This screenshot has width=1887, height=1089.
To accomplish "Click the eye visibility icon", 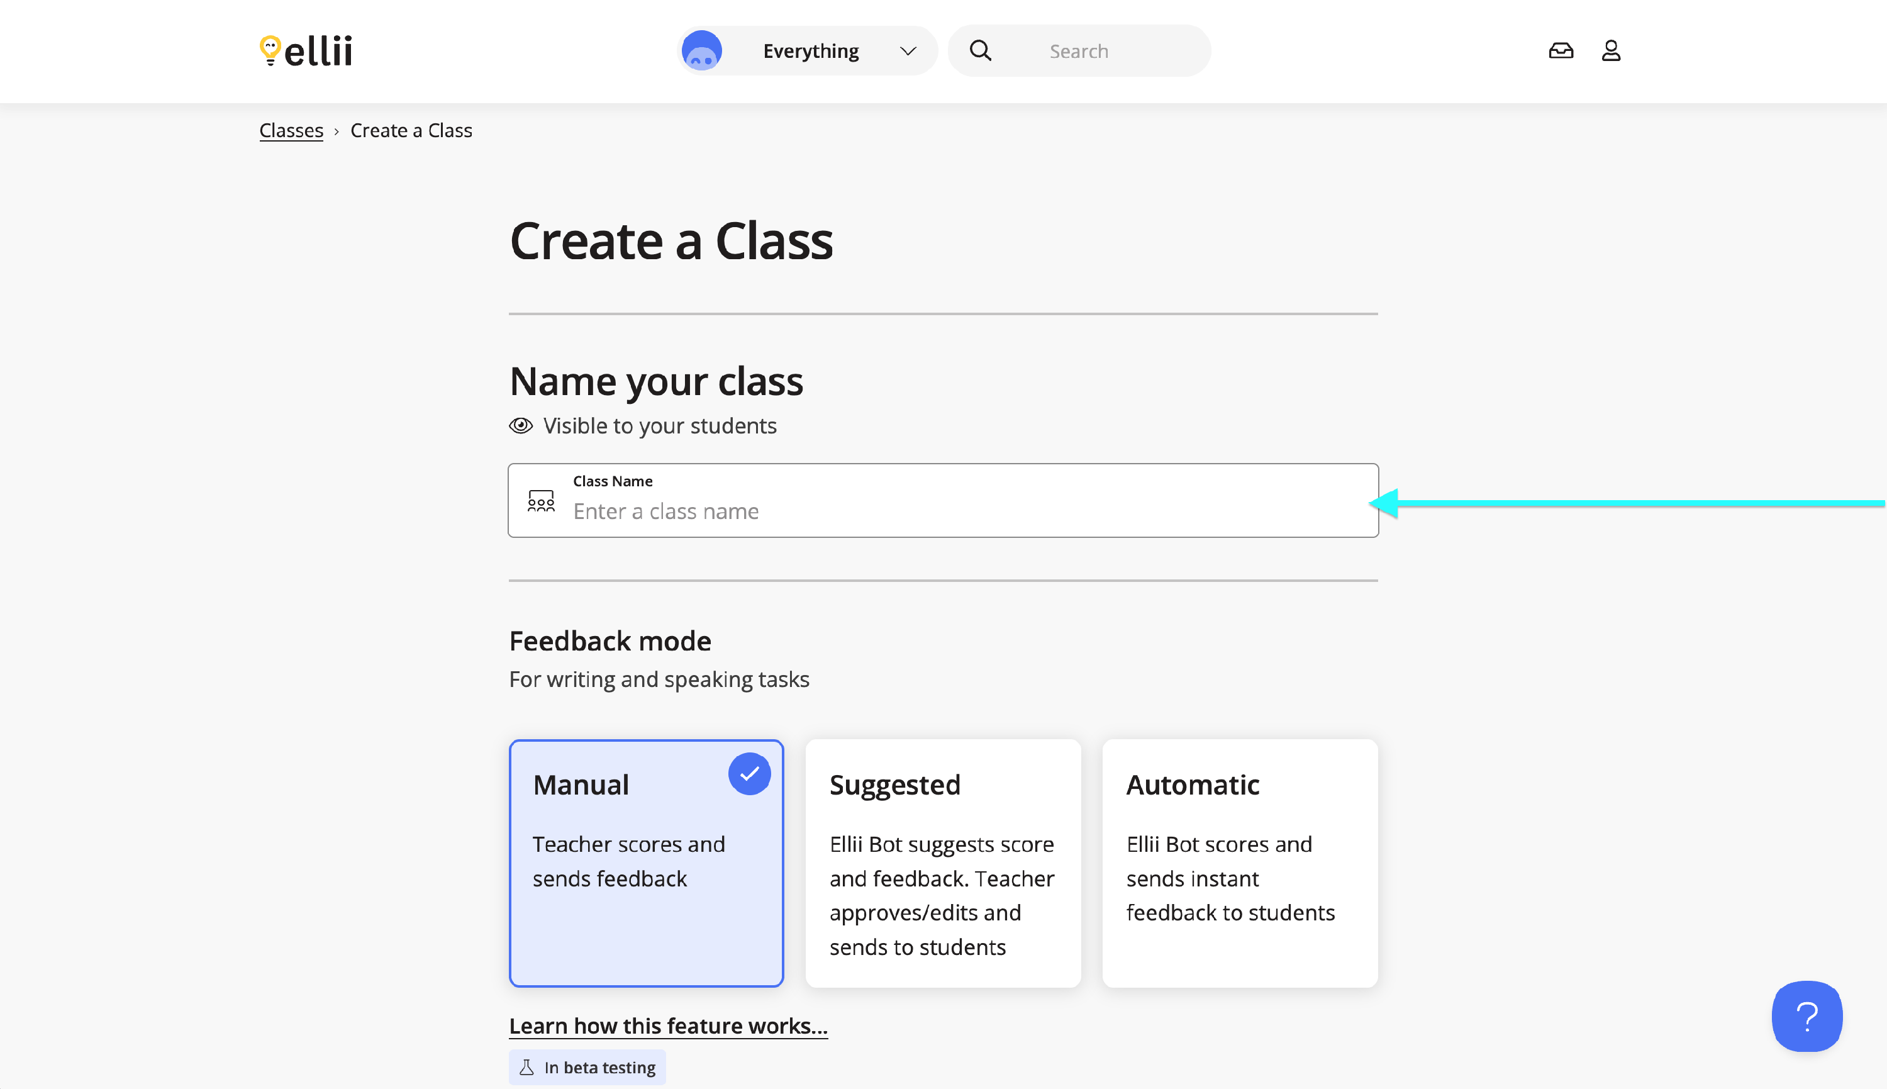I will (x=520, y=425).
